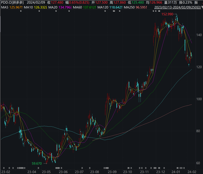The image size is (203, 174).
Task: Click the 140 price axis label
Action: pyautogui.click(x=199, y=35)
